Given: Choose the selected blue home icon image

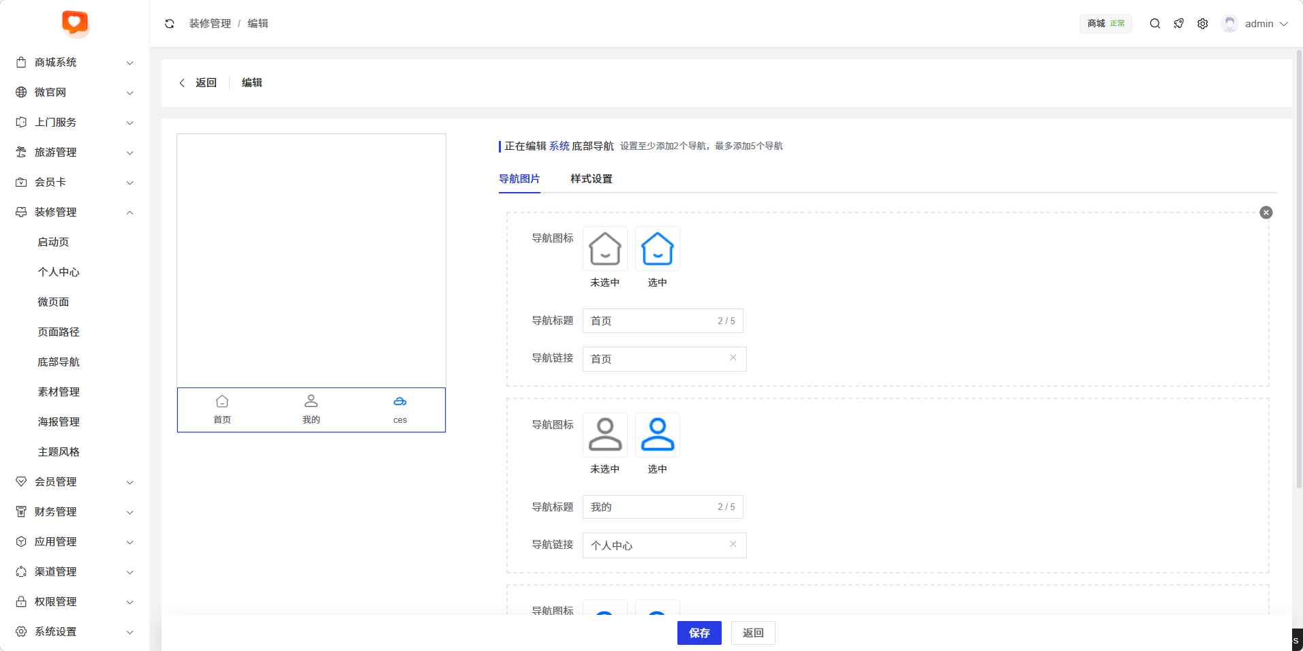Looking at the screenshot, I should (657, 249).
